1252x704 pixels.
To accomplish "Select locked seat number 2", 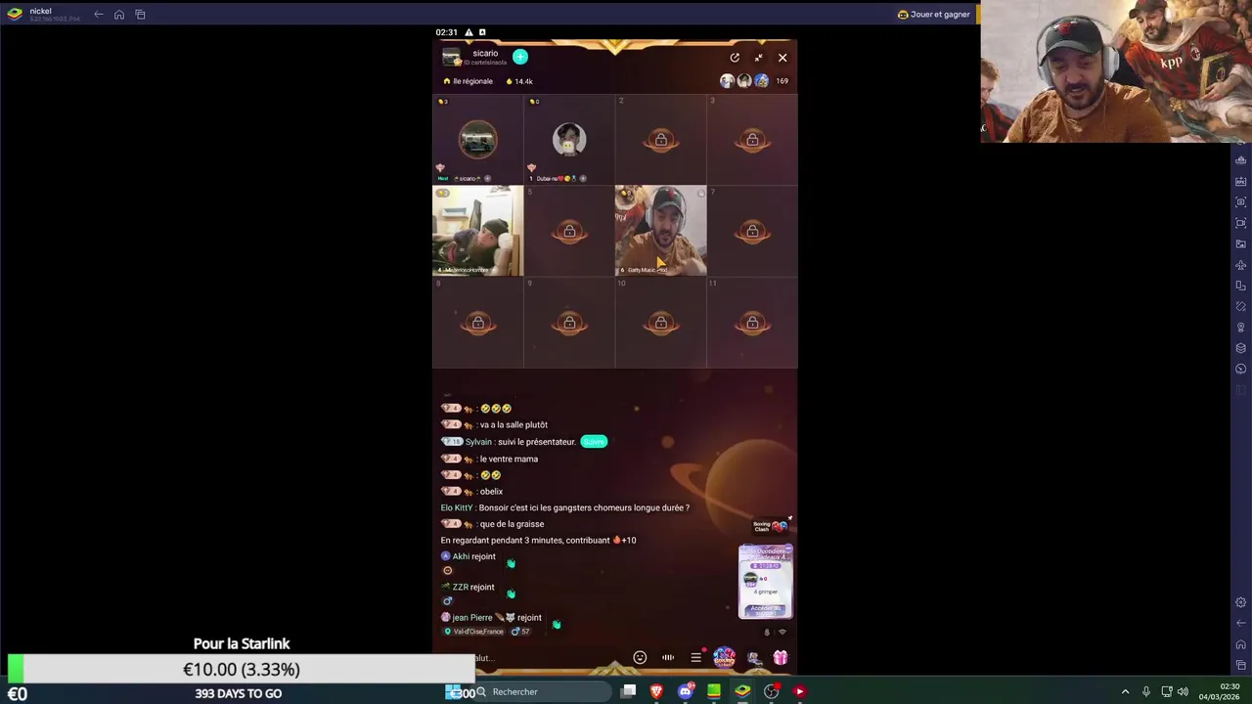I will point(661,140).
